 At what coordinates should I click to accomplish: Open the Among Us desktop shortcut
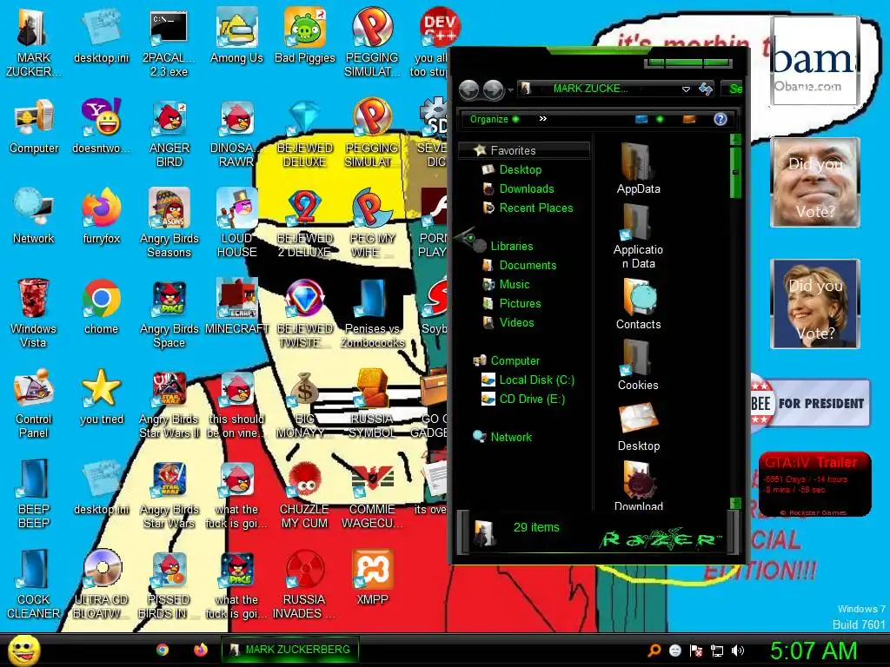pyautogui.click(x=236, y=36)
